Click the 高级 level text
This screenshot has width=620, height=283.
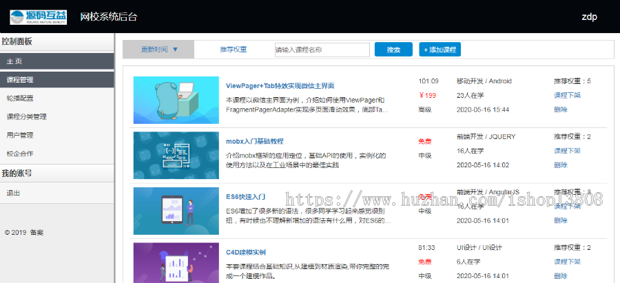point(425,109)
